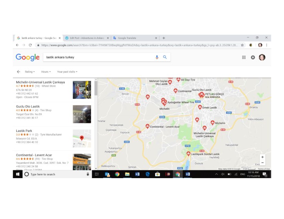The height and width of the screenshot is (219, 284).
Task: Click the Type here to search box
Action: pos(57,174)
